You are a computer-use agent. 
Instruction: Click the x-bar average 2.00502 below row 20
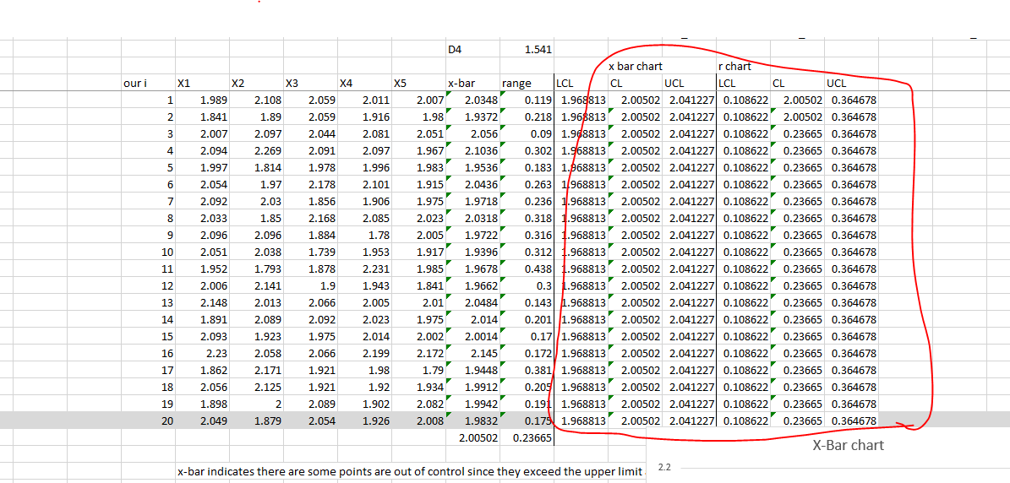472,437
